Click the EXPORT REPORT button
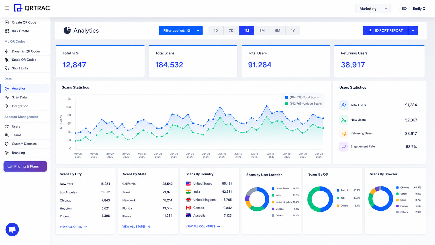 [385, 30]
